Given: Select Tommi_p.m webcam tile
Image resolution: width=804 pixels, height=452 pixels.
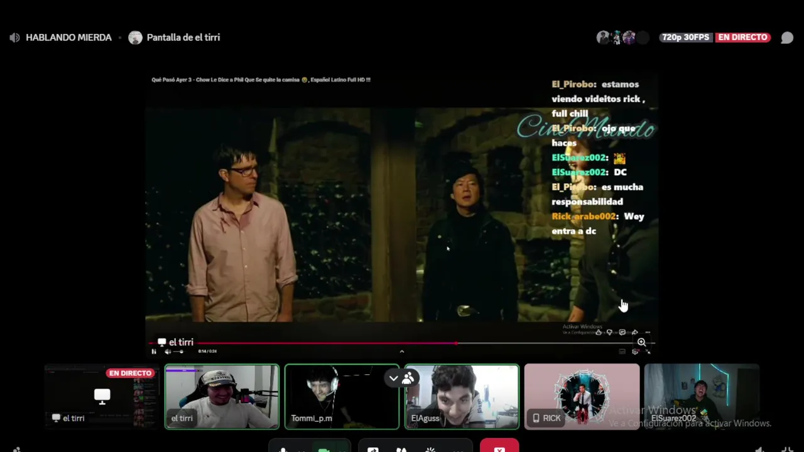Looking at the screenshot, I should (342, 397).
